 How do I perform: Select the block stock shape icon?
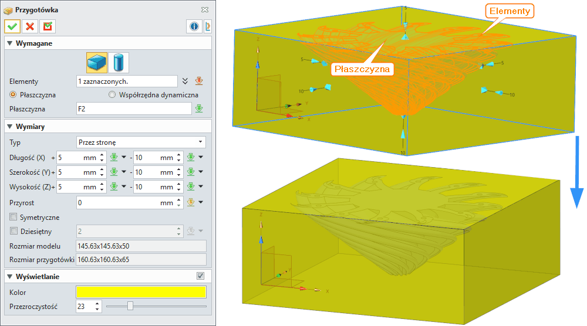tap(96, 62)
